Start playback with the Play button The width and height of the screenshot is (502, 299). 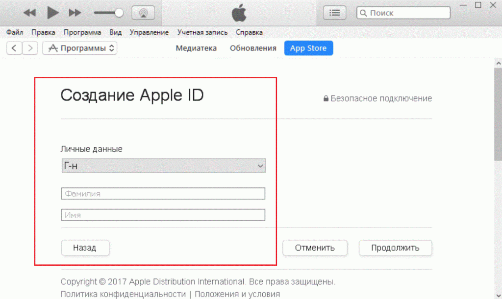pyautogui.click(x=53, y=13)
